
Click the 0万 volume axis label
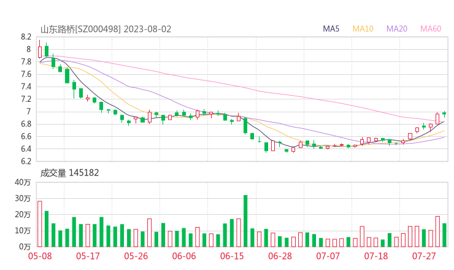click(25, 247)
